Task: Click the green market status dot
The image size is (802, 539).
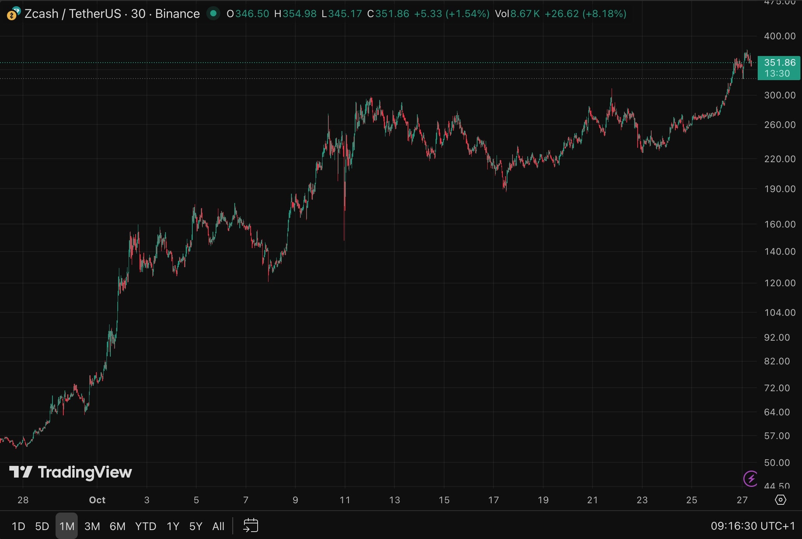Action: tap(213, 14)
